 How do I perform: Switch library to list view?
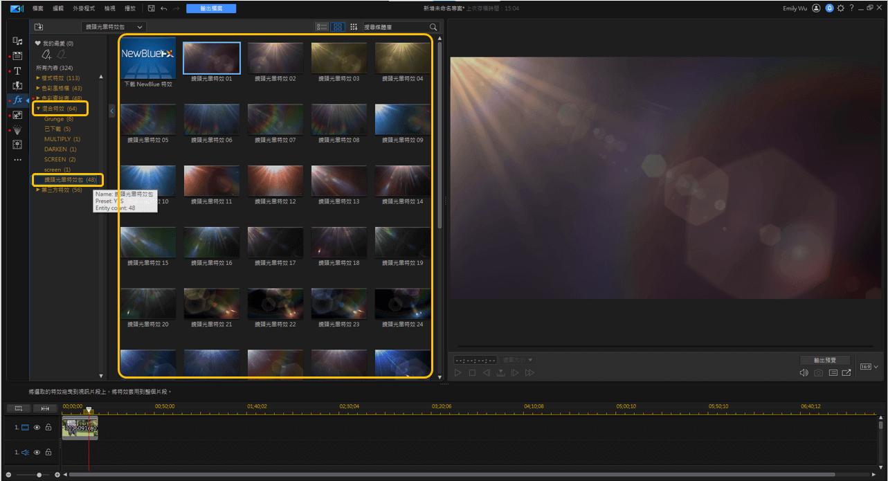click(322, 27)
